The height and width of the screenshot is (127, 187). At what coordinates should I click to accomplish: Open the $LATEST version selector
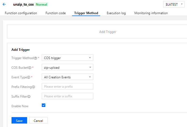174,4
